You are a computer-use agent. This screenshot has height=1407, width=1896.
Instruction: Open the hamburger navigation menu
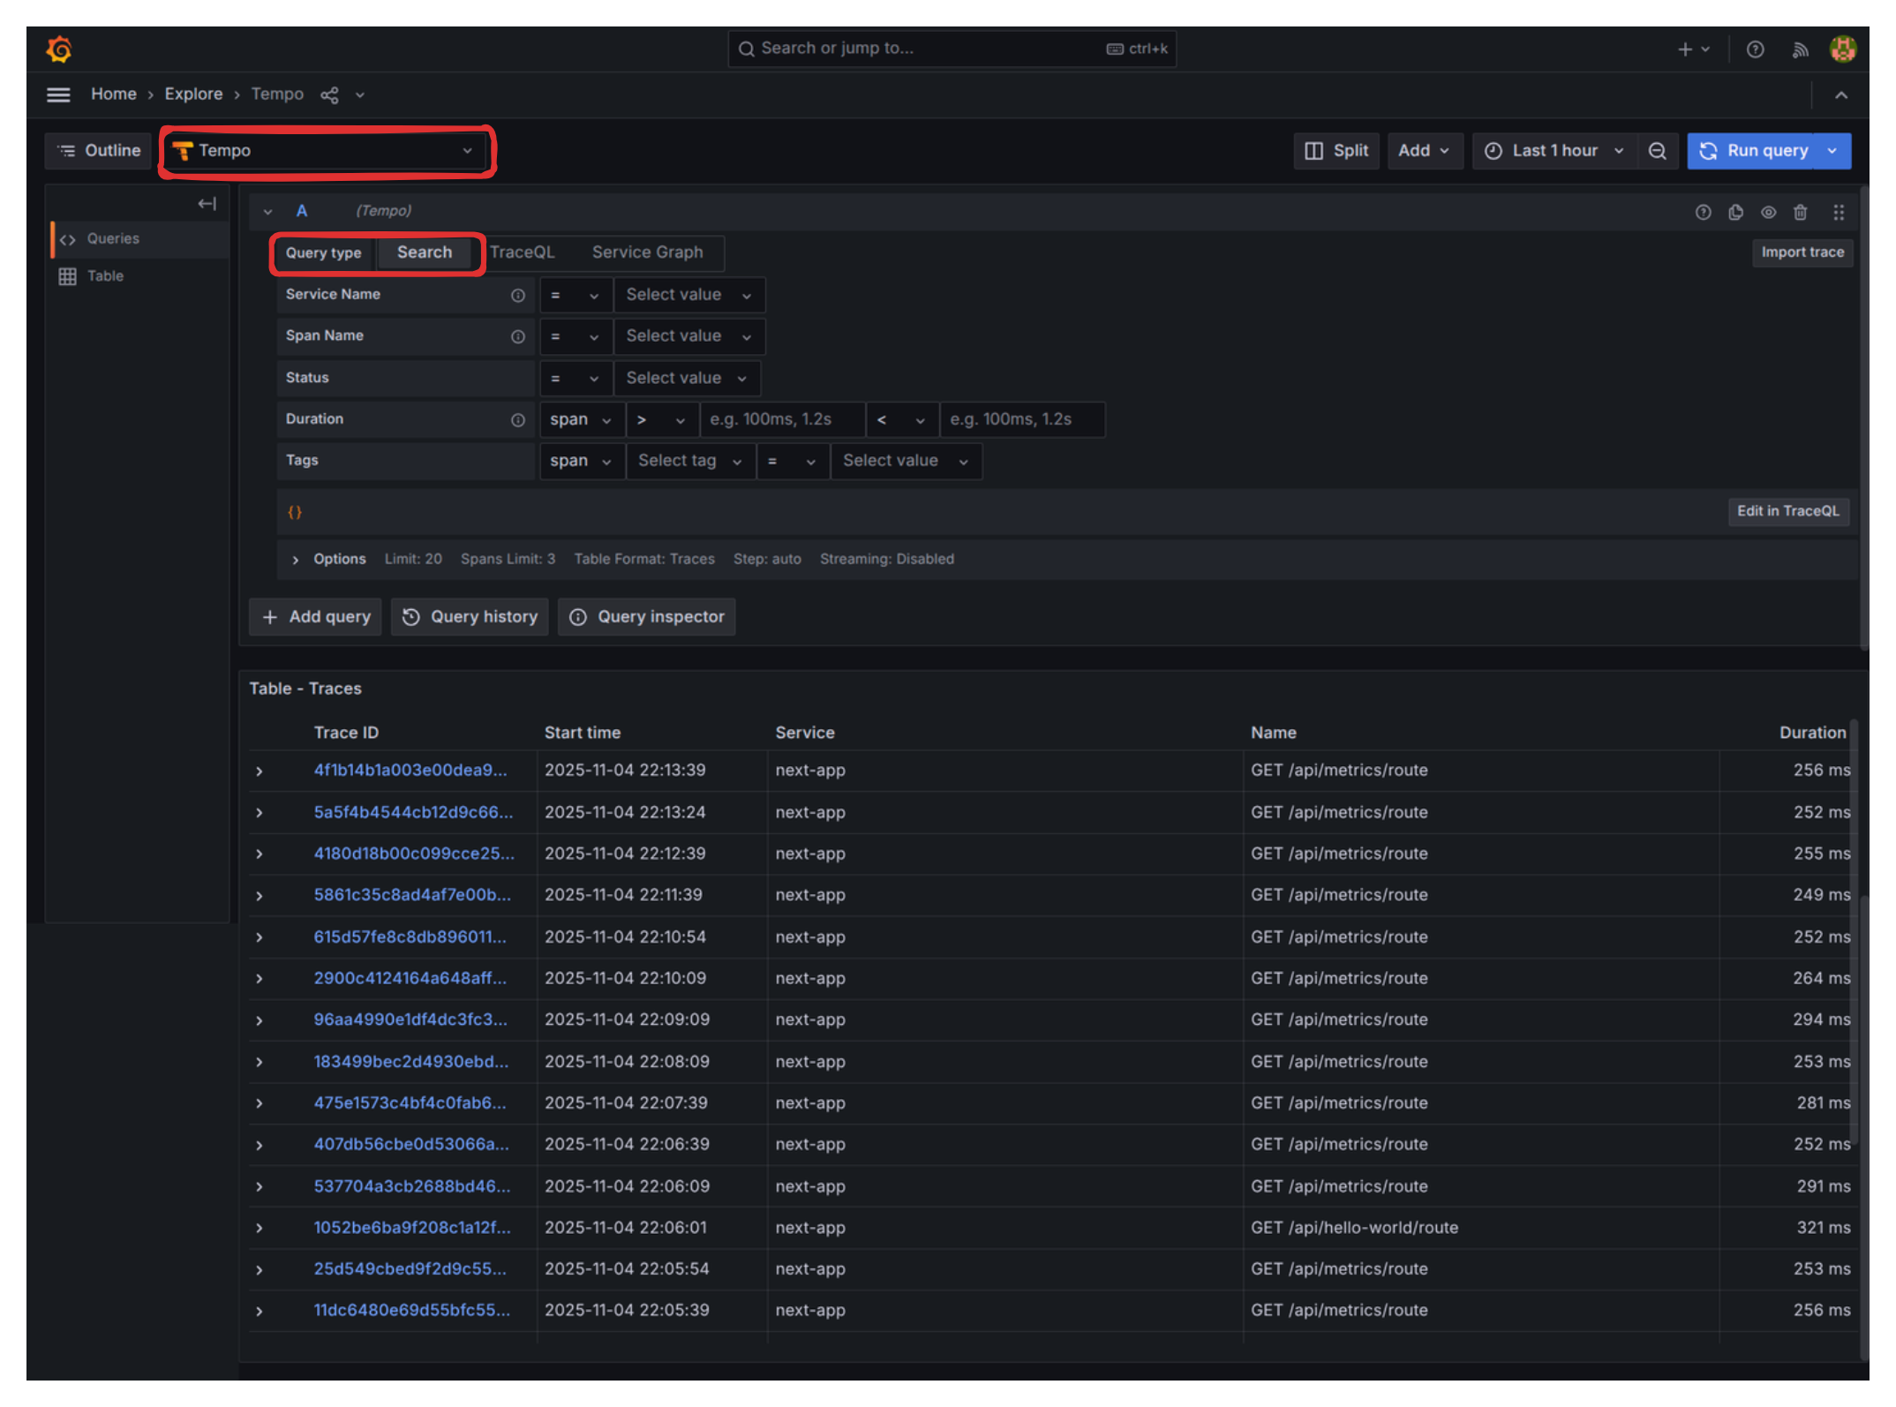pyautogui.click(x=58, y=94)
